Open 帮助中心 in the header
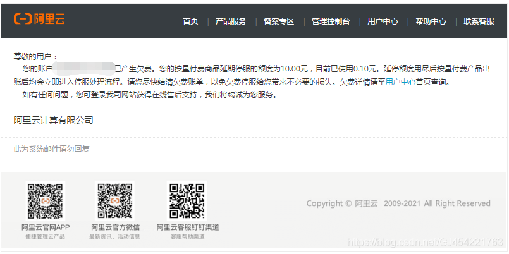Screen dimensions: 509x254 point(431,21)
